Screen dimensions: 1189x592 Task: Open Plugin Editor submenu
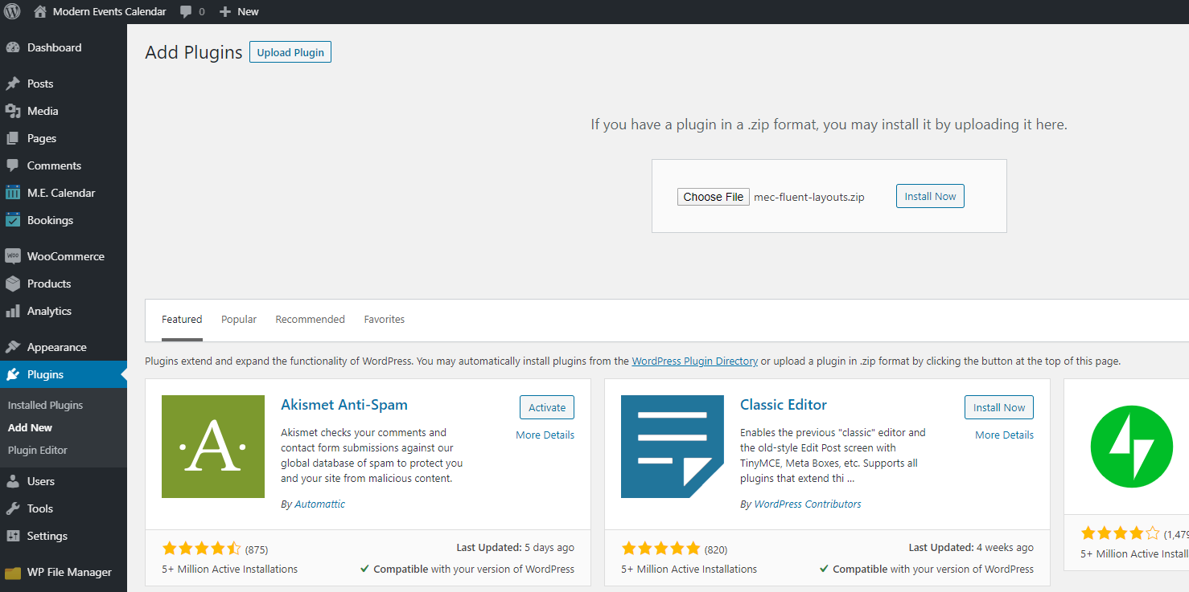tap(38, 450)
